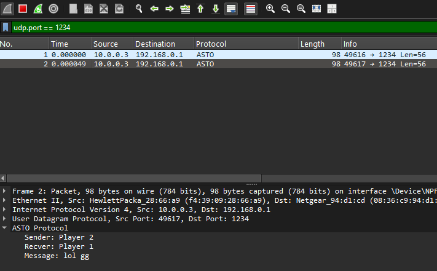Click the rightmost toolbar layout icon
This screenshot has height=271, width=437.
click(x=332, y=9)
